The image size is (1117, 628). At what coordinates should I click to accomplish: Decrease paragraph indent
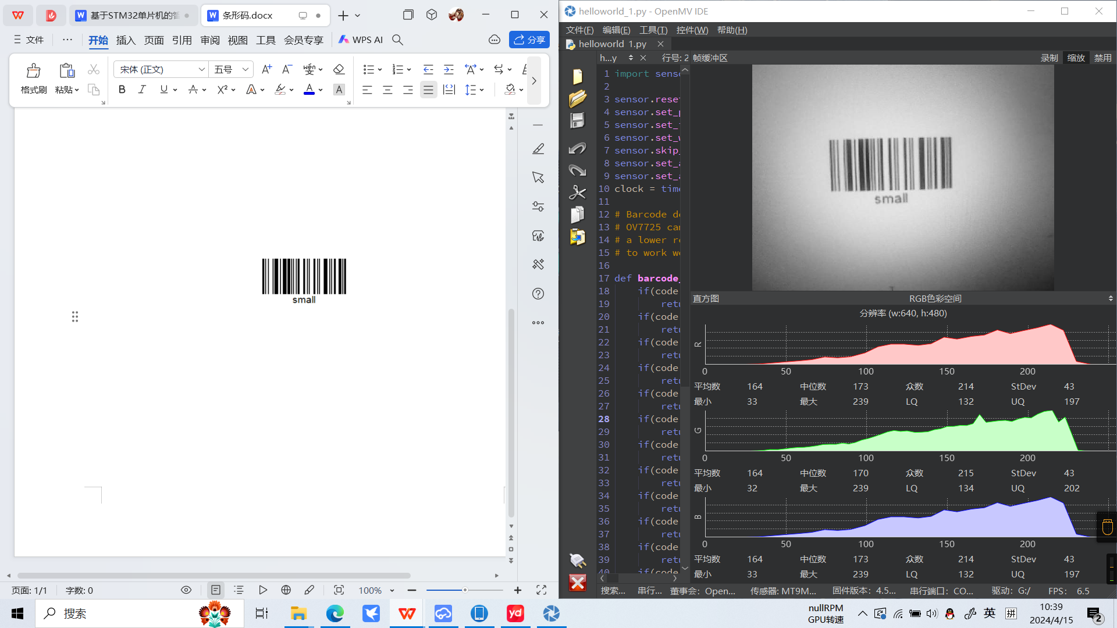coord(428,69)
